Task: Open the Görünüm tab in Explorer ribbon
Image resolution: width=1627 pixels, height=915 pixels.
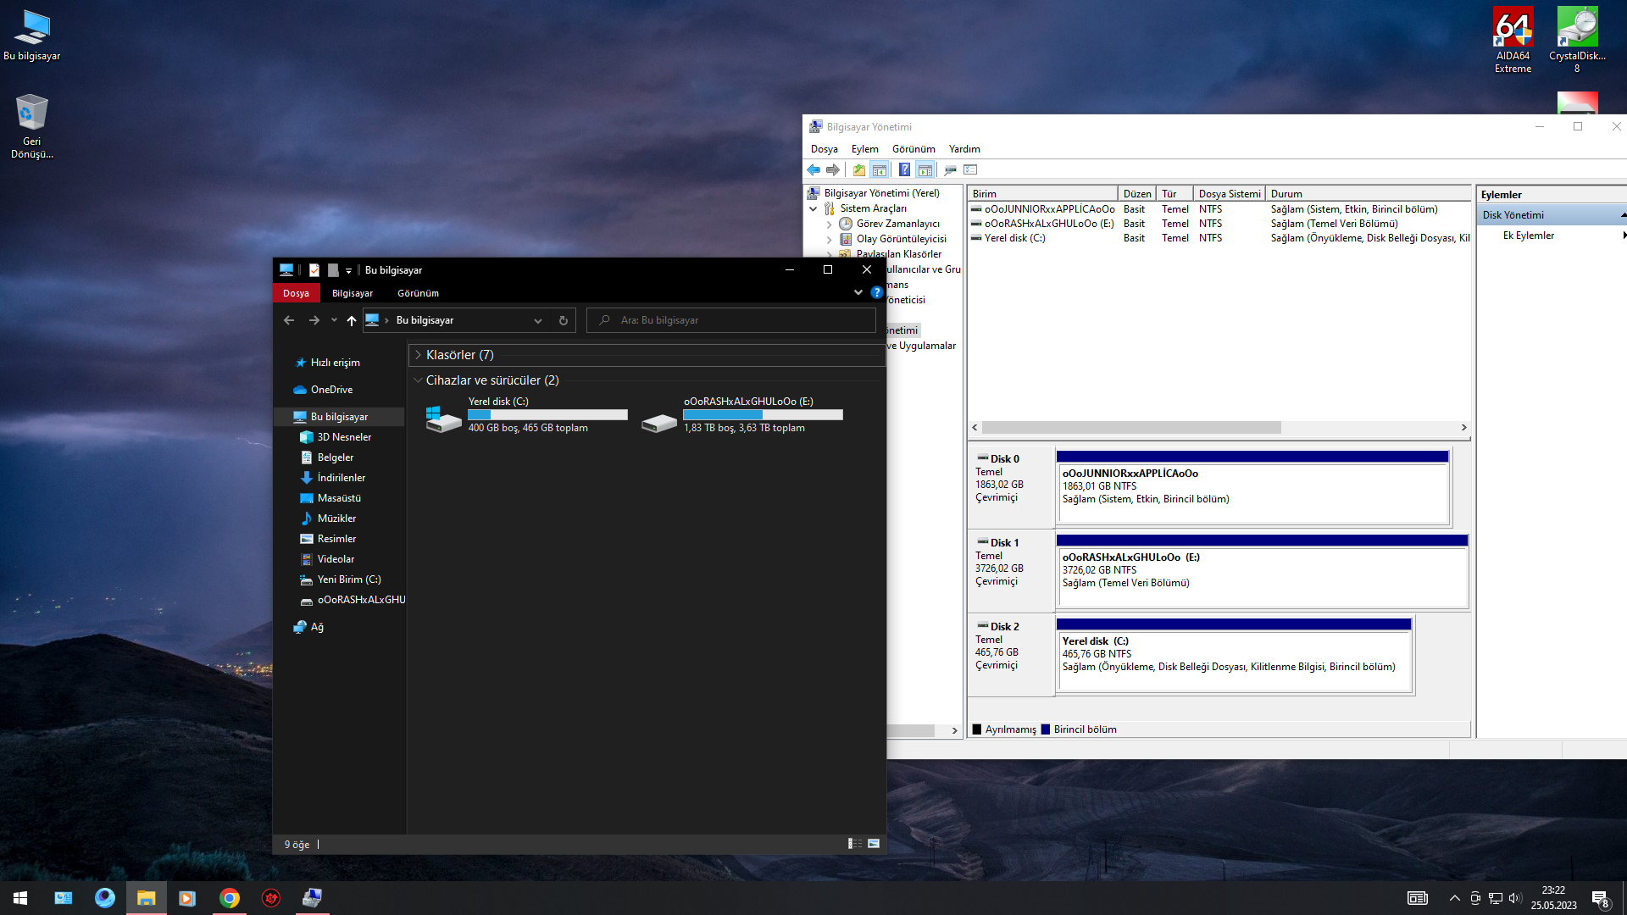Action: click(418, 293)
